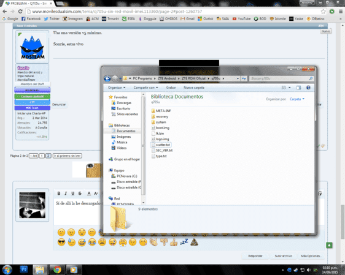Insert the sleeping zzZ emoji
The width and height of the screenshot is (345, 275).
tap(184, 242)
